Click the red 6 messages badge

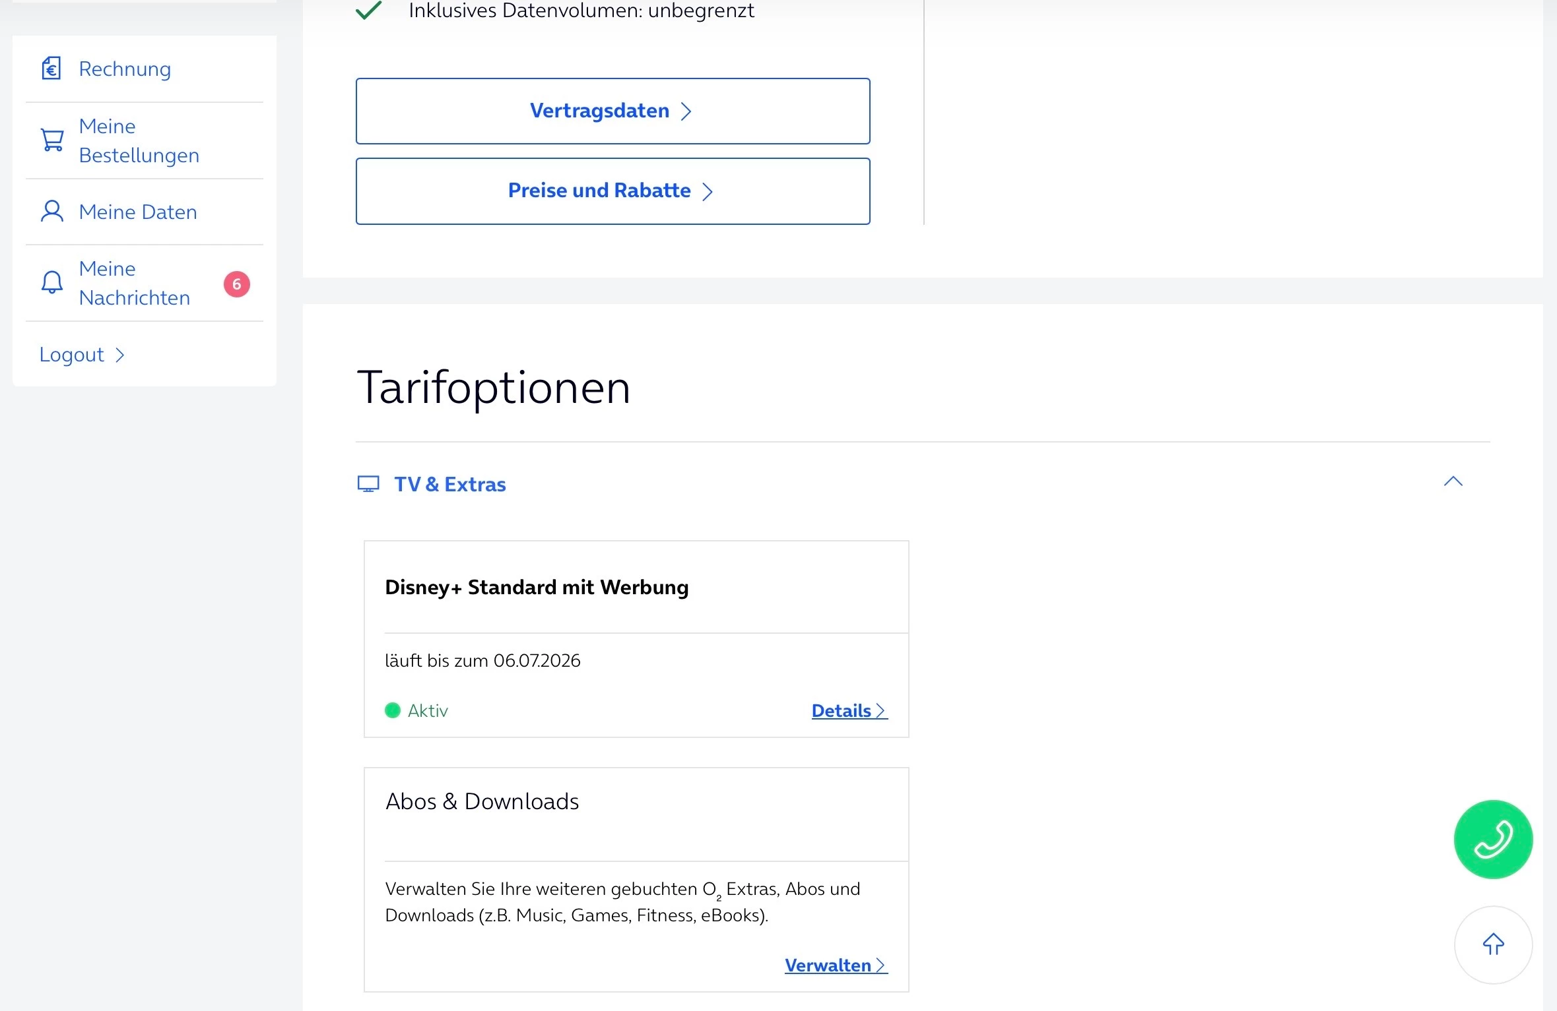pyautogui.click(x=236, y=284)
